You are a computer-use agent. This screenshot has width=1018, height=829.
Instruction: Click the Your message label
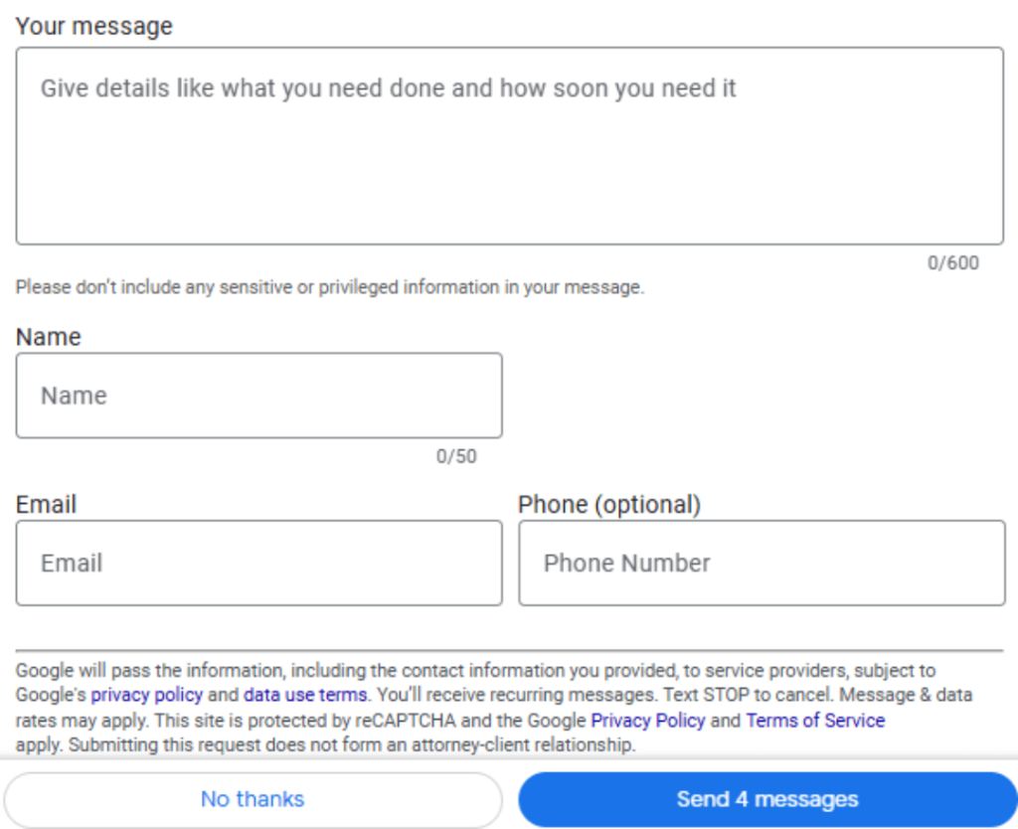(93, 26)
